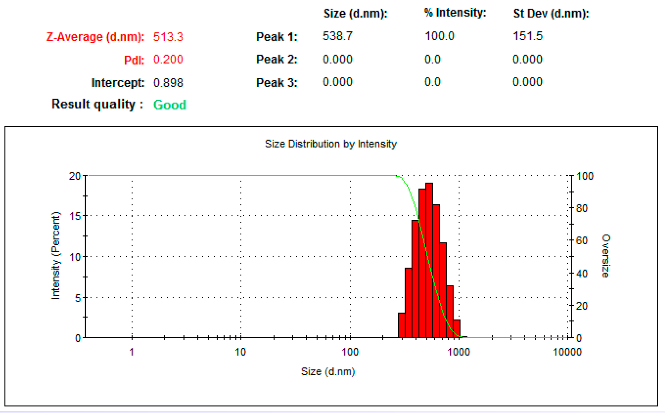Click the St Dev (d.nm) column header
The image size is (665, 416).
click(x=551, y=13)
